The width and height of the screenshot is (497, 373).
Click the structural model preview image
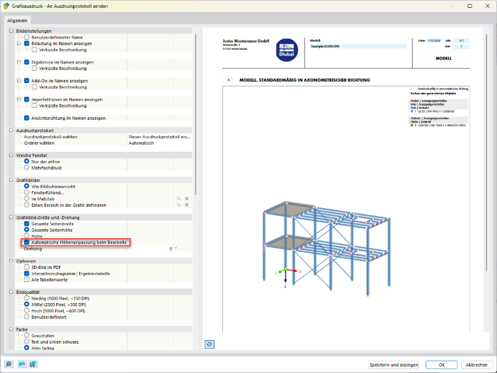point(326,249)
